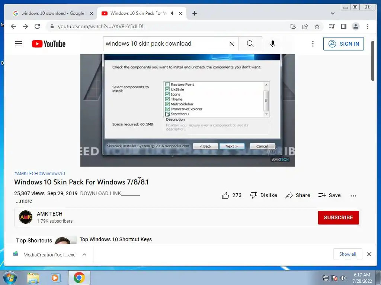381x285 pixels.
Task: Open Top Windows 10 Shortcut Keys video
Action: point(116,239)
